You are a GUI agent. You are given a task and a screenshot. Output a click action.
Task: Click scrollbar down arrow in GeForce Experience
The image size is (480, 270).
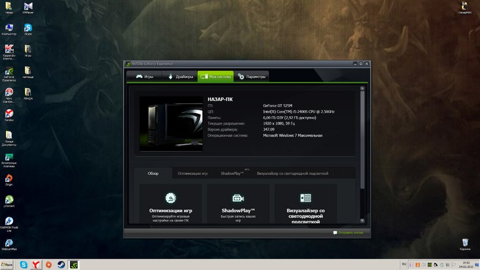(362, 221)
